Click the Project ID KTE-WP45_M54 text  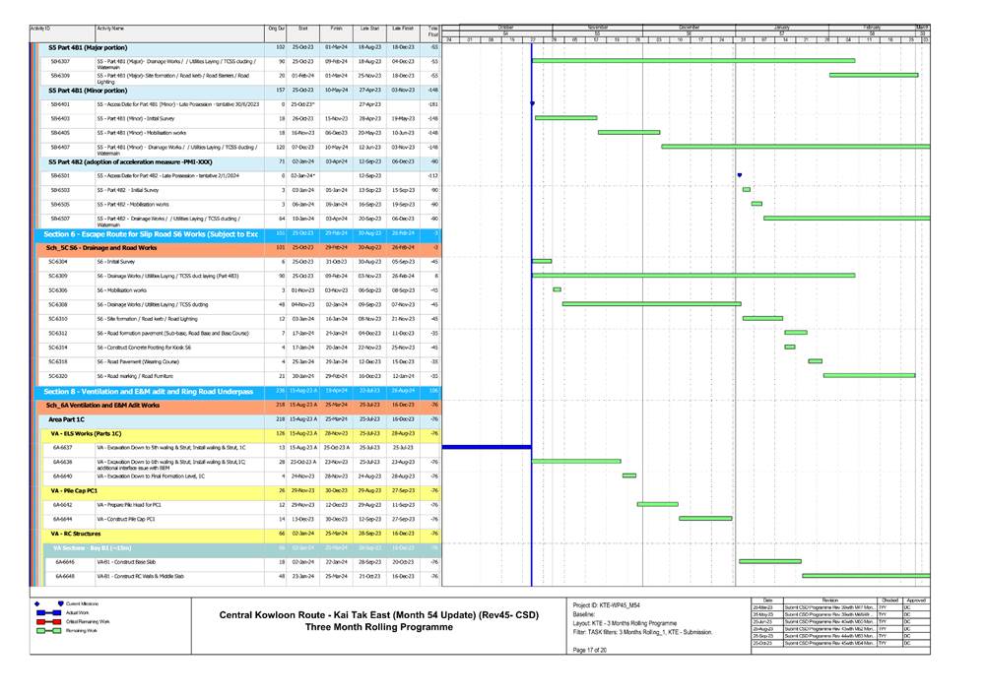[x=608, y=605]
